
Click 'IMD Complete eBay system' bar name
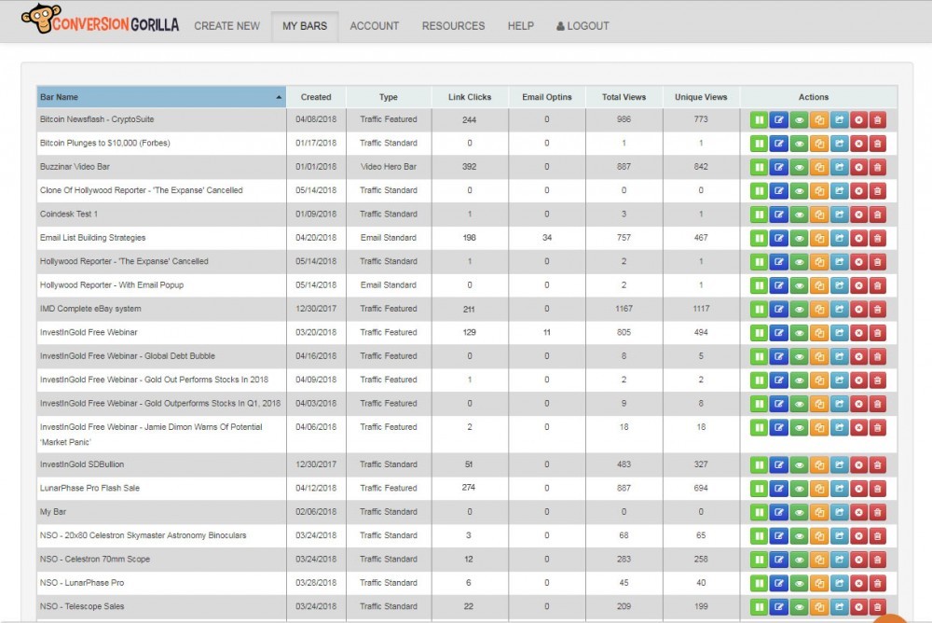tap(90, 309)
